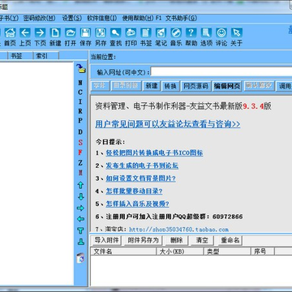The image size is (292, 292).
Task: Select the R button in vertical toolbar
Action: coord(80,111)
